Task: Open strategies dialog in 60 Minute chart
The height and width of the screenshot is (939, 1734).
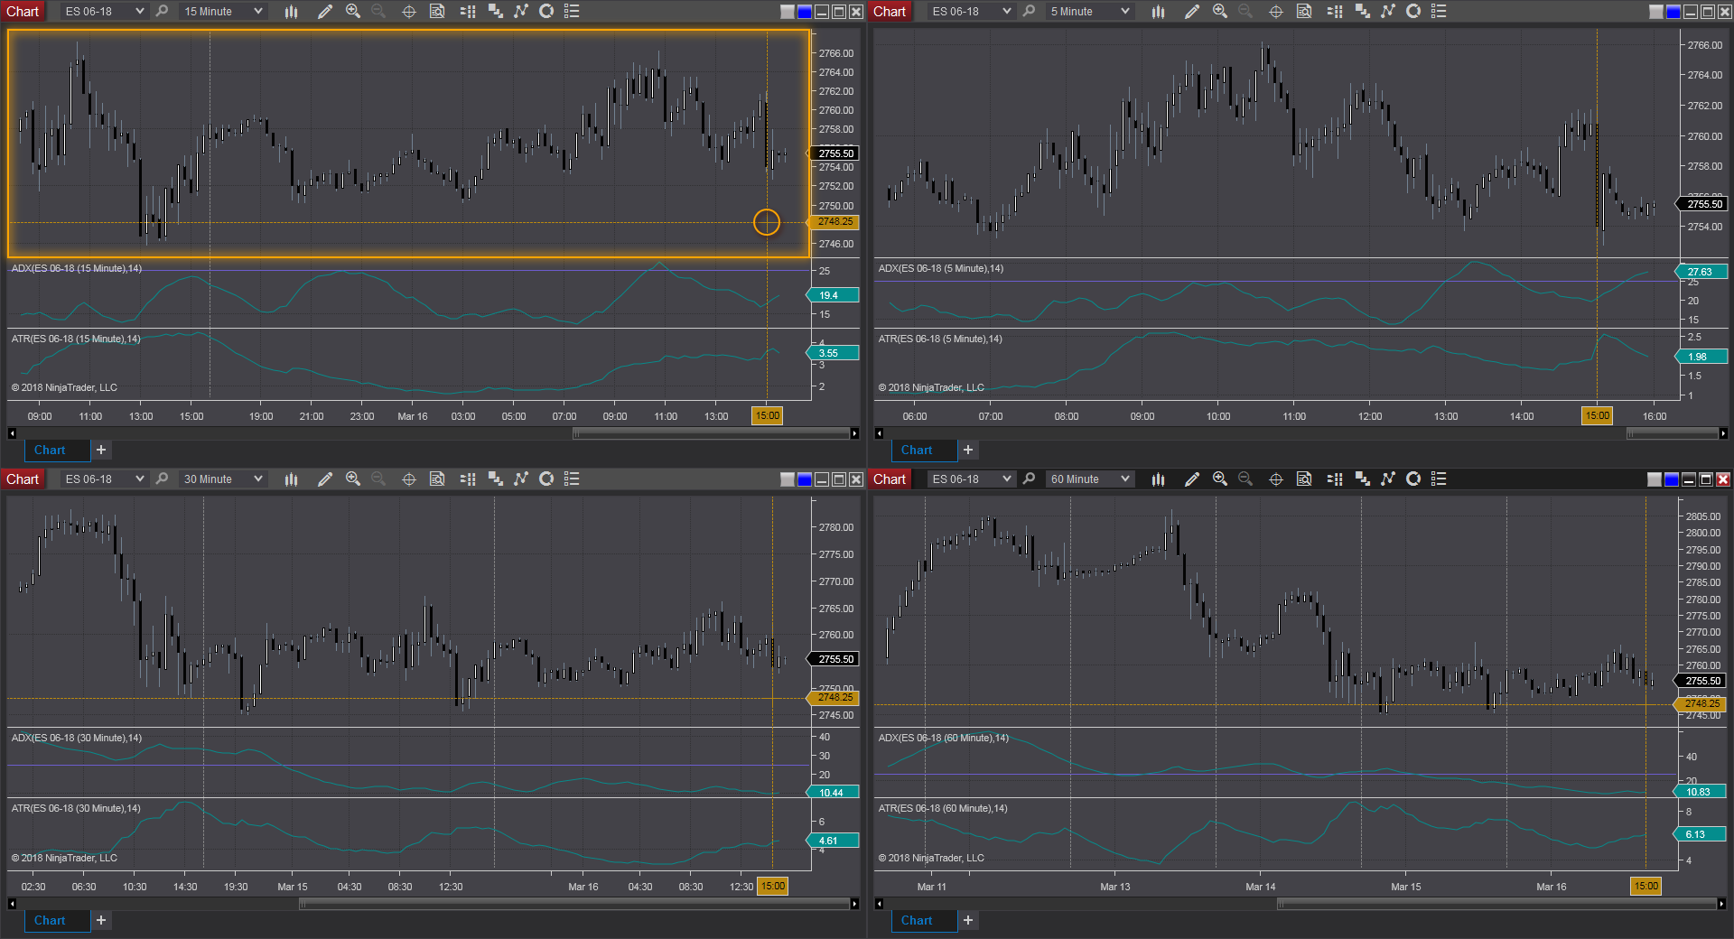Action: 1413,479
